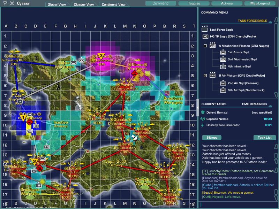Select waypoint marker 3 on the map
Screen dimensions: 279x209
click(101, 56)
